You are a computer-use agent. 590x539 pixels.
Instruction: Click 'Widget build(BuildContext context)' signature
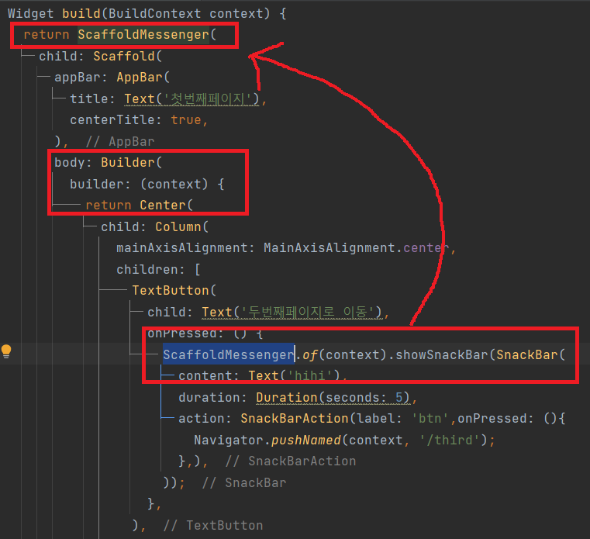click(139, 13)
